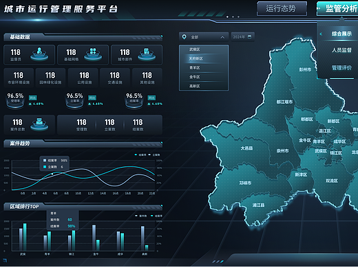358x268 pixels.
Task: Click 成华区 on the map
Action: 339,142
